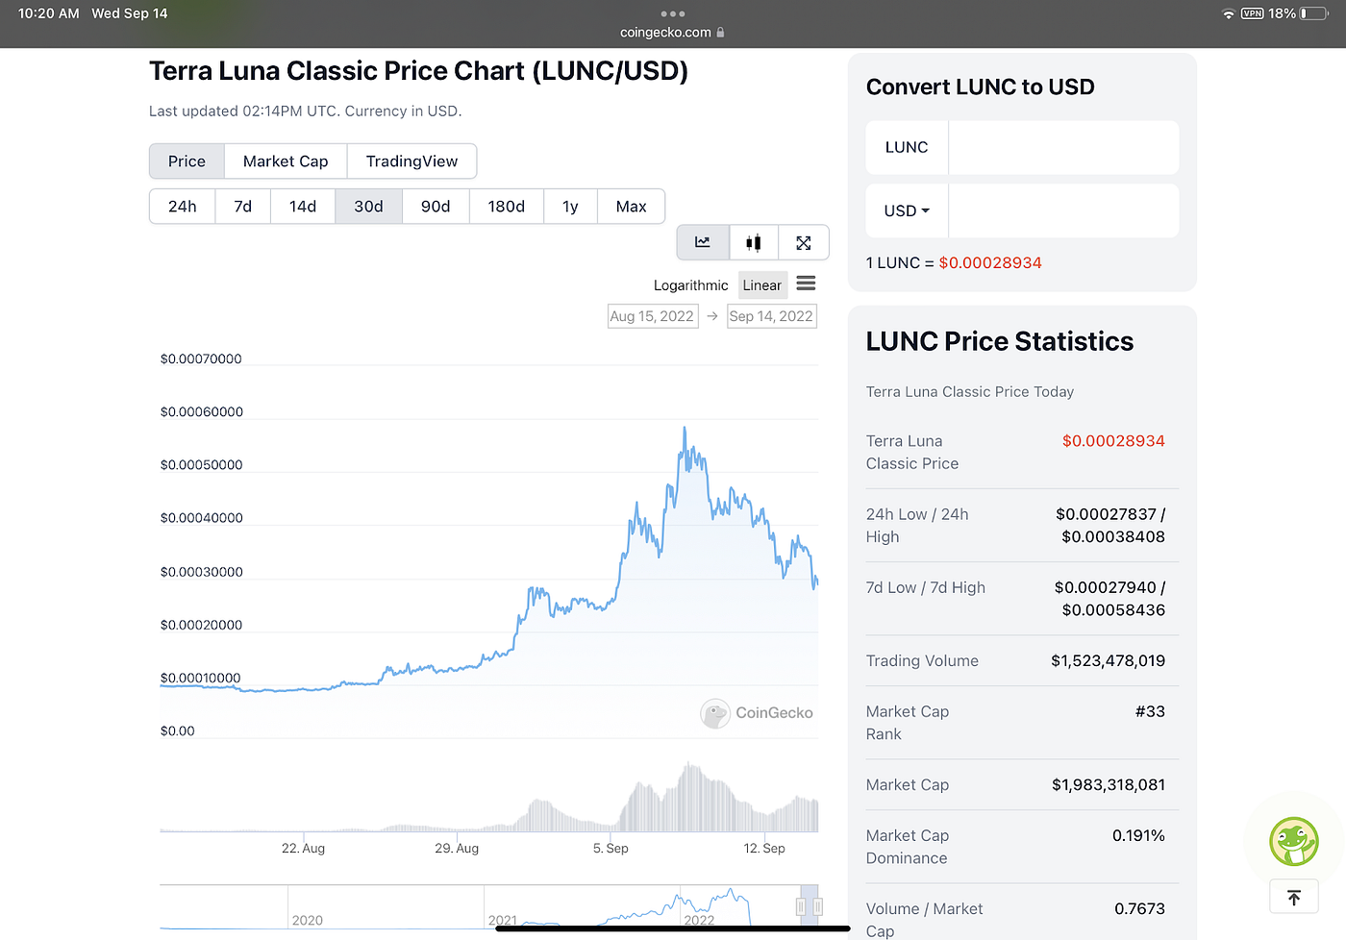Tap the Wi-Fi status icon
This screenshot has width=1346, height=940.
click(x=1228, y=13)
